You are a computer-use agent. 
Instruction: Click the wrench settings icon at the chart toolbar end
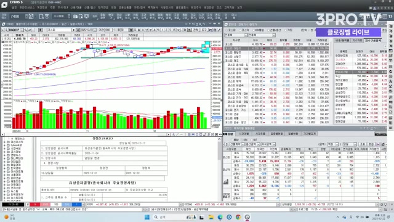219,30
